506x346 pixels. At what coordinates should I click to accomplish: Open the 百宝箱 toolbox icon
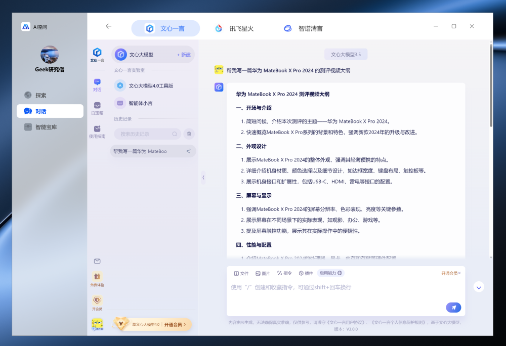click(97, 108)
